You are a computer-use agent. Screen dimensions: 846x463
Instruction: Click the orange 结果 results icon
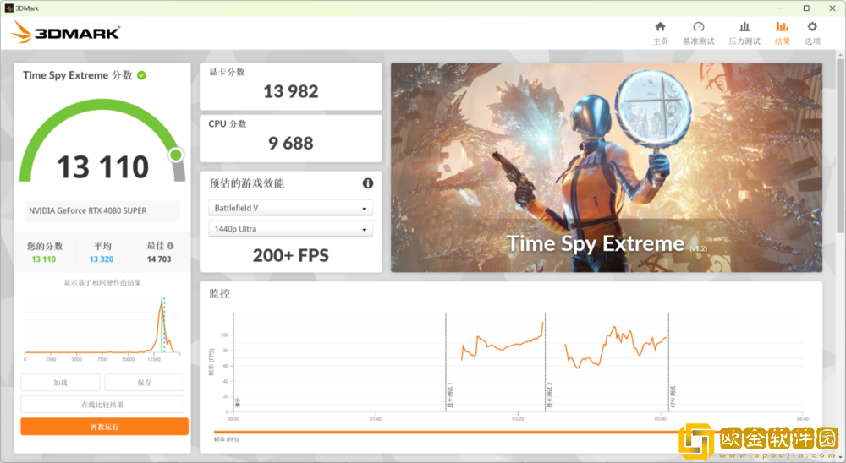pyautogui.click(x=783, y=27)
